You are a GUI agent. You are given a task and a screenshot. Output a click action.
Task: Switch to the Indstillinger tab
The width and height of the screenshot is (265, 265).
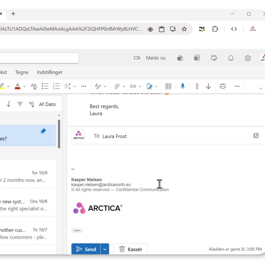tap(50, 72)
